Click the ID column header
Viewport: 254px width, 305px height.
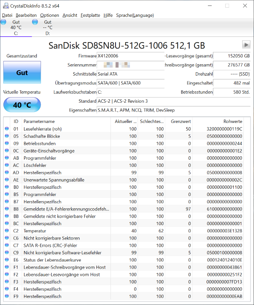click(x=16, y=121)
